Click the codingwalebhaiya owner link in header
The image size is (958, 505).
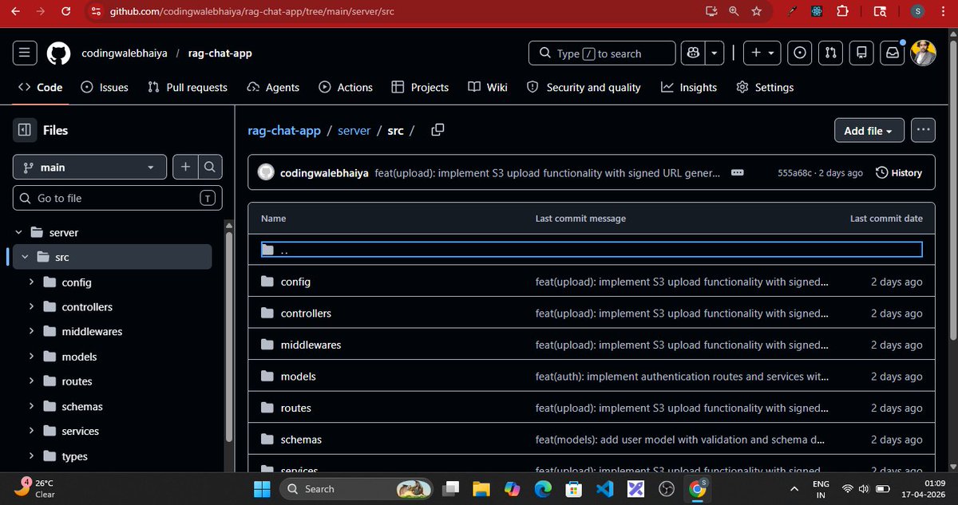pyautogui.click(x=123, y=53)
